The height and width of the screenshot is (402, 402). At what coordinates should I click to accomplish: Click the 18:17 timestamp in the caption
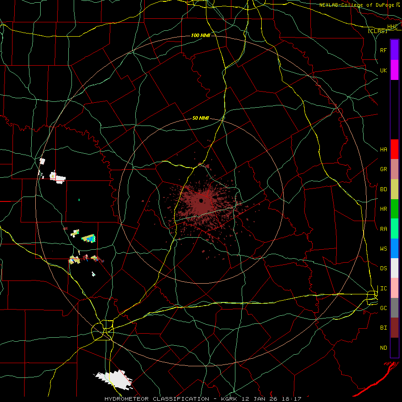(x=291, y=399)
